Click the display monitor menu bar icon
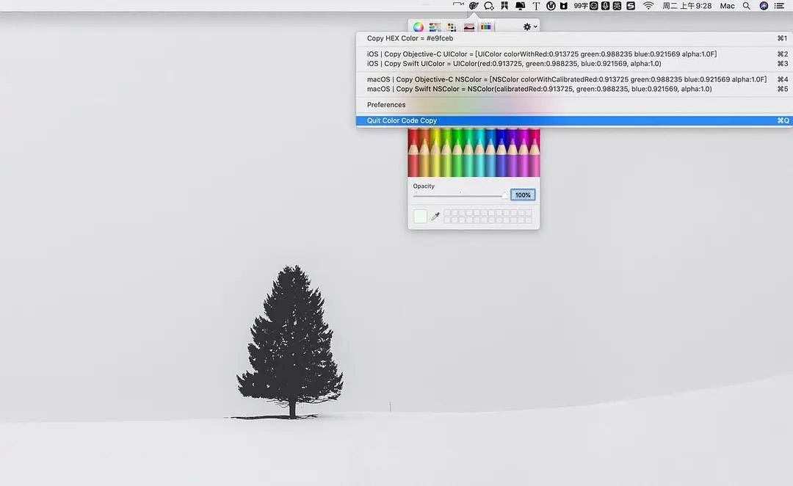 [x=520, y=6]
